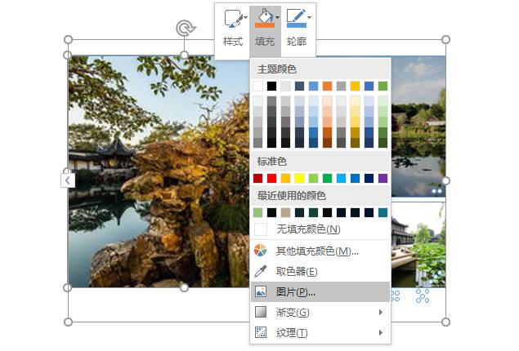This screenshot has height=351, width=519.
Task: Open the 样式 dropdown arrow
Action: click(245, 17)
